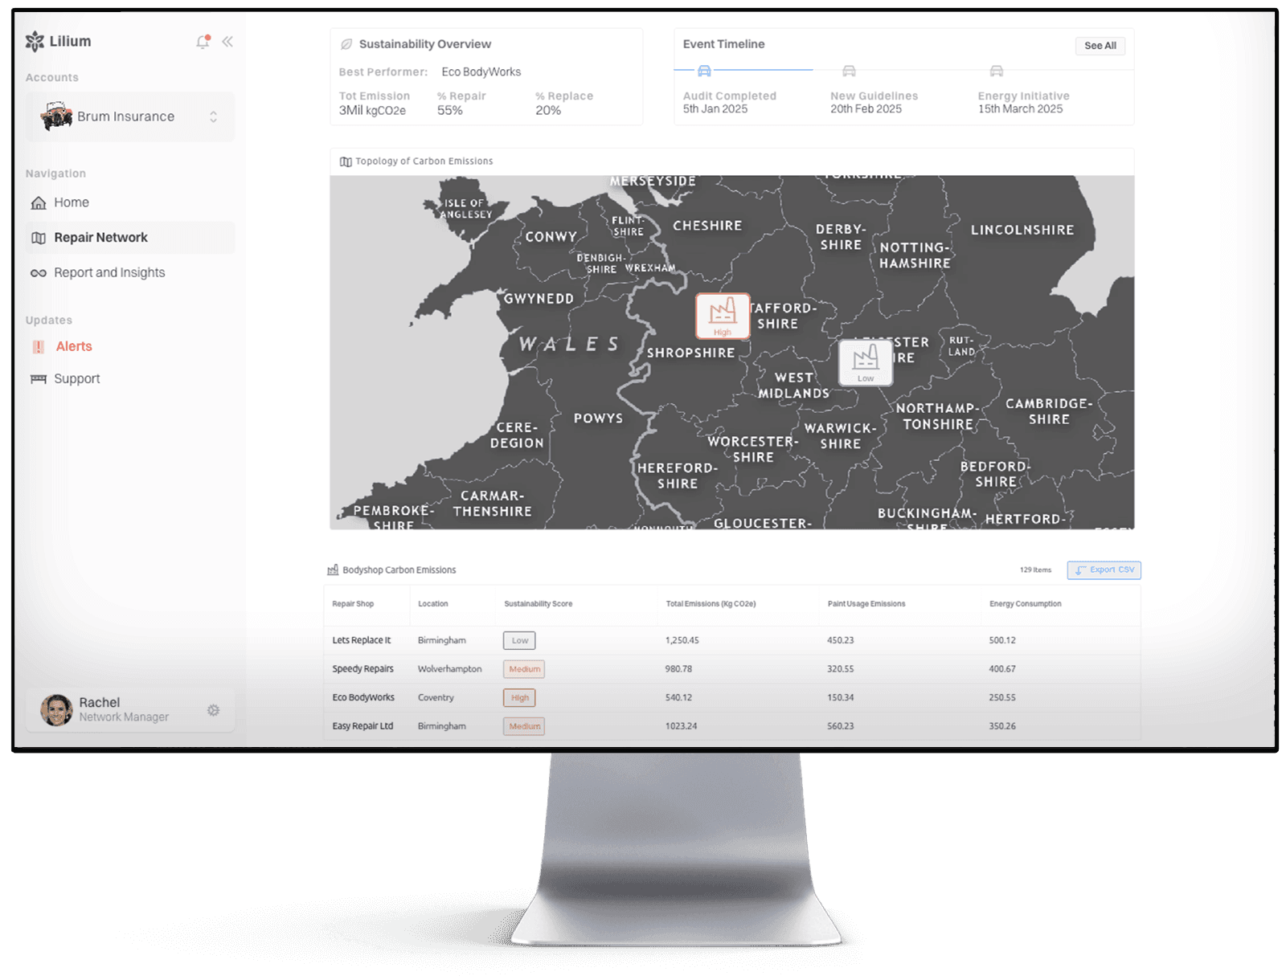
Task: Click the Coventry location cell
Action: point(436,698)
